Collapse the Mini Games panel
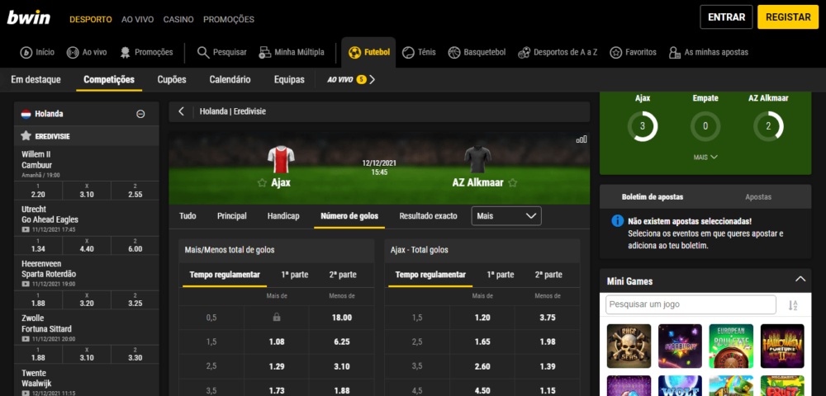The image size is (826, 396). tap(800, 279)
